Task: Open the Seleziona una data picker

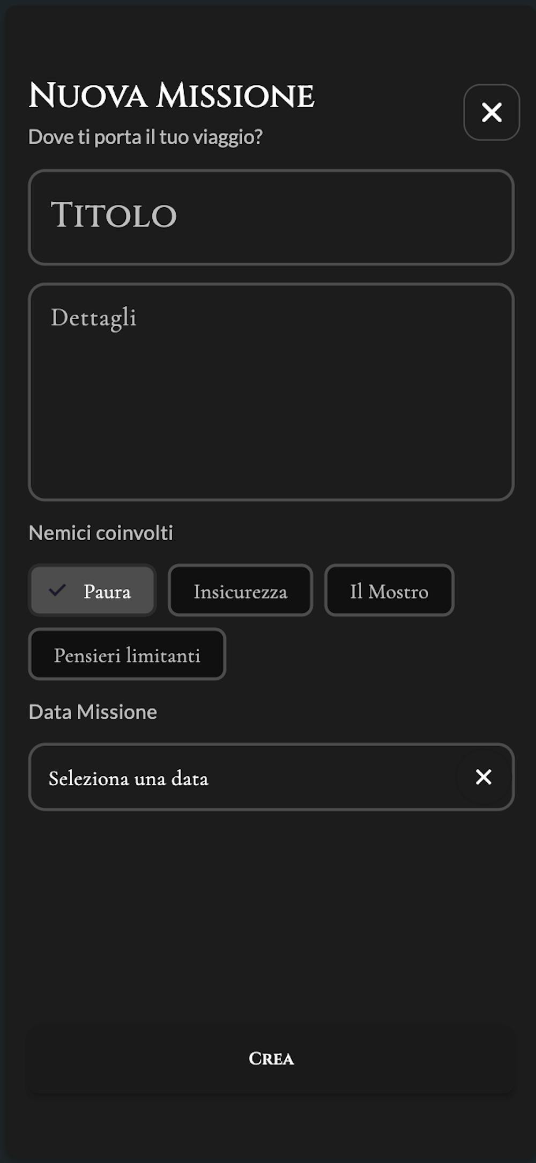Action: 241,777
